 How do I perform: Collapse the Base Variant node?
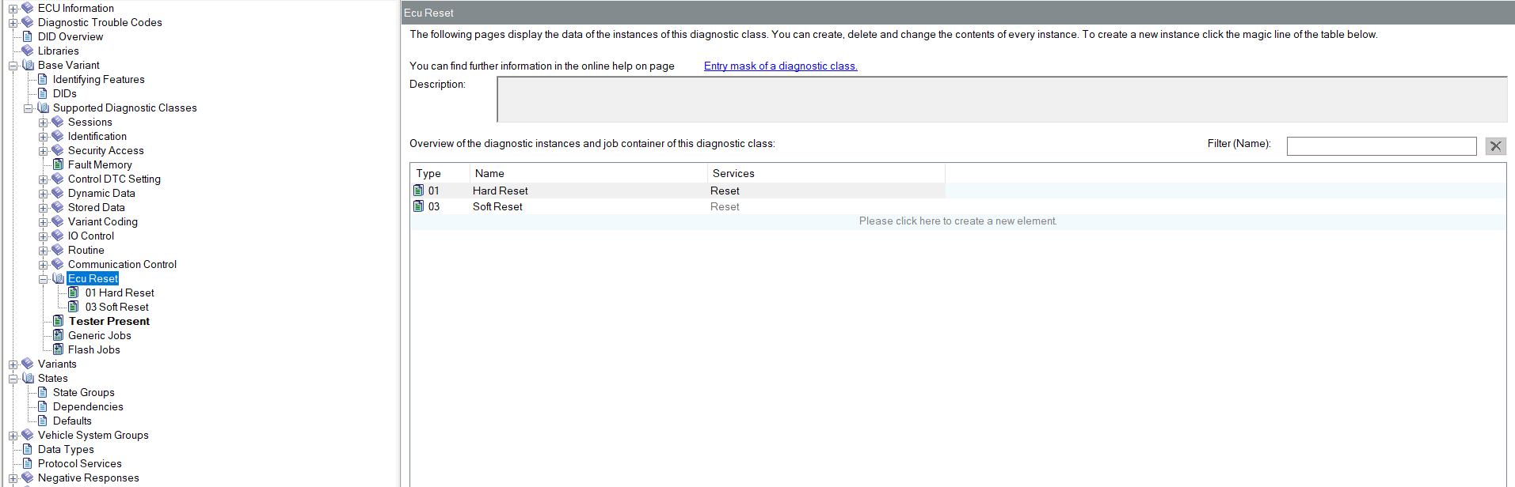coord(13,66)
